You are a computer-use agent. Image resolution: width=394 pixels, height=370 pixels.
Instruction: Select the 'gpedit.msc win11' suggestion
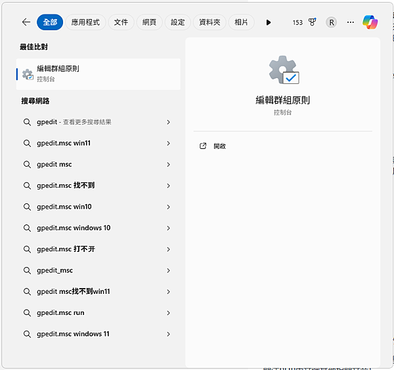98,143
